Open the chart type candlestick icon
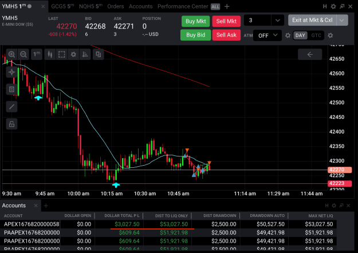Image resolution: width=358 pixels, height=253 pixels. click(50, 54)
